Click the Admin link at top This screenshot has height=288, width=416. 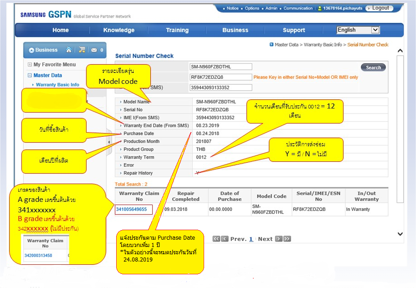pos(271,8)
